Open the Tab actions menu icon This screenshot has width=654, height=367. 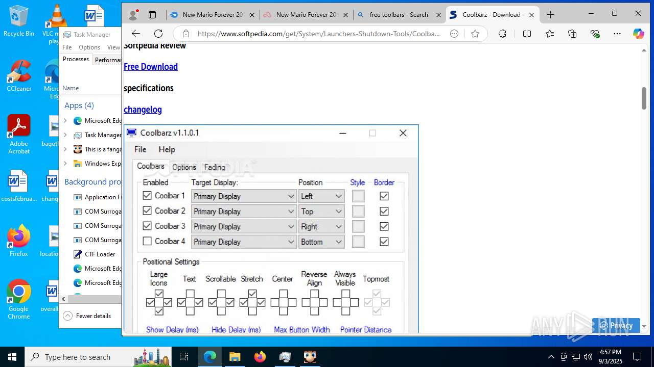[152, 15]
